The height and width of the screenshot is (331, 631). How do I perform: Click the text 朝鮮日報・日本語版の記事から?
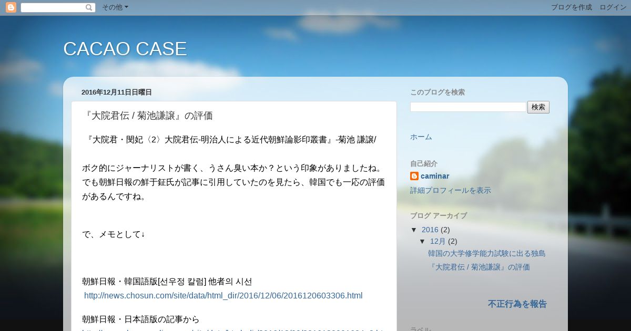[x=141, y=319]
